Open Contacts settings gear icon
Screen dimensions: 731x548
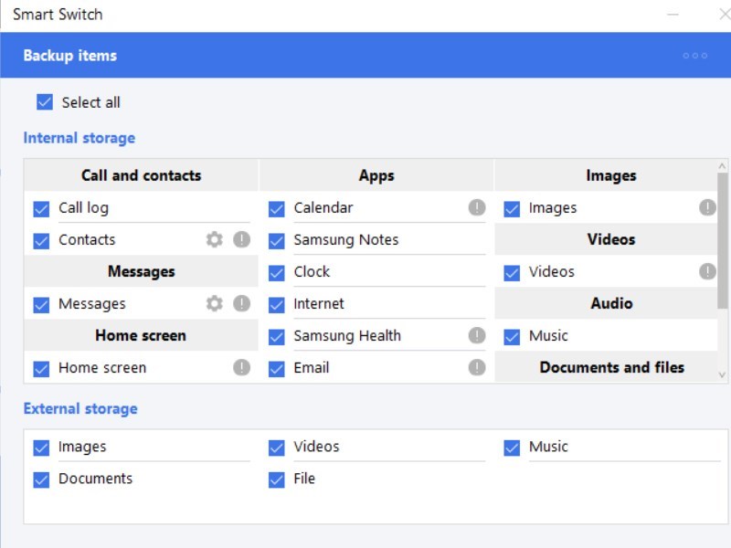[214, 239]
